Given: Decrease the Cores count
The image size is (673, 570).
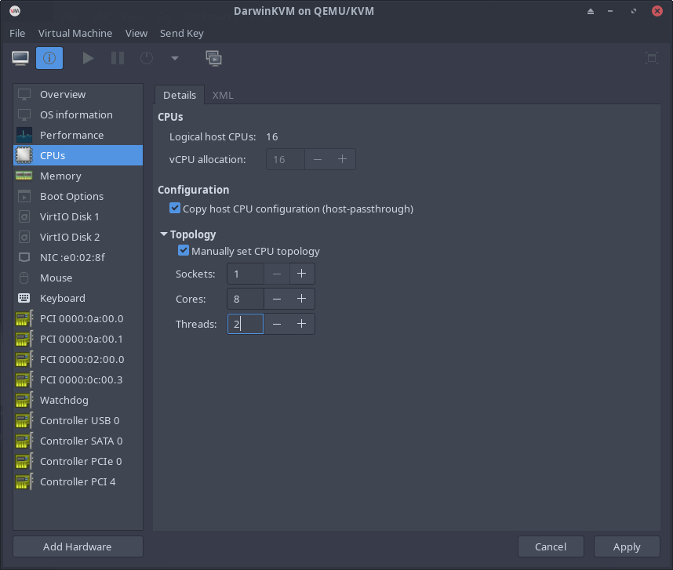Looking at the screenshot, I should pyautogui.click(x=277, y=299).
